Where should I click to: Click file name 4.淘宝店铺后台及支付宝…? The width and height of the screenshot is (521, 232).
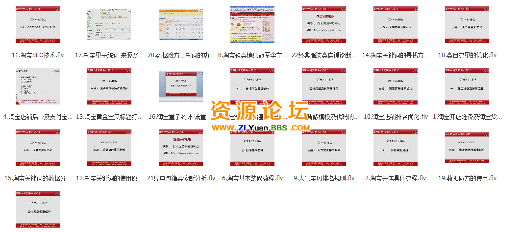[x=38, y=117]
